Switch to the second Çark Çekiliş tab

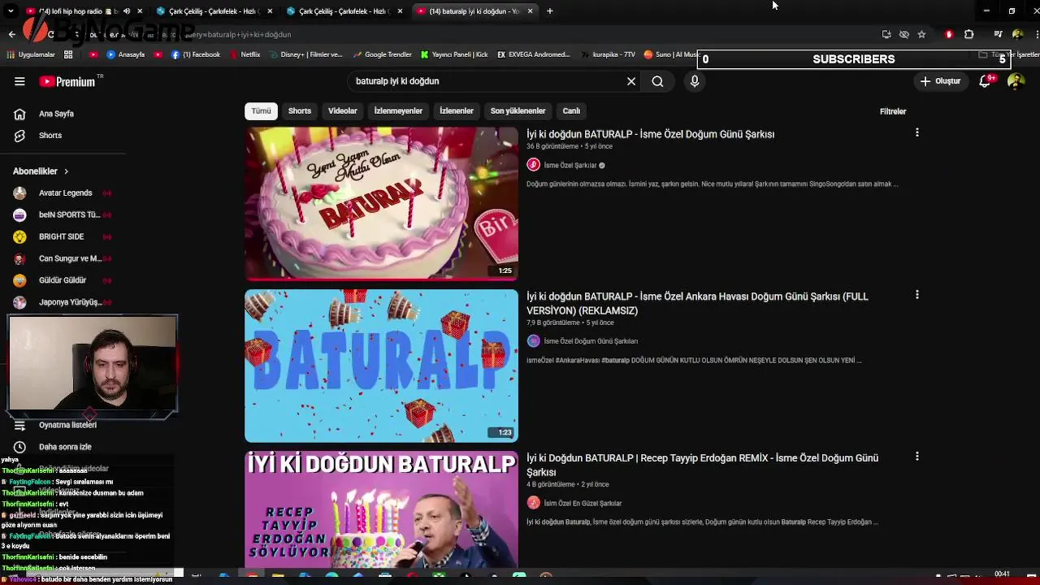[341, 11]
